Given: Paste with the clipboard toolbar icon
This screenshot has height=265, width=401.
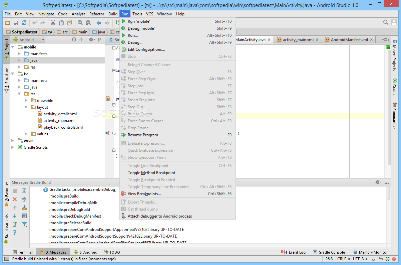Looking at the screenshot, I should [69, 23].
